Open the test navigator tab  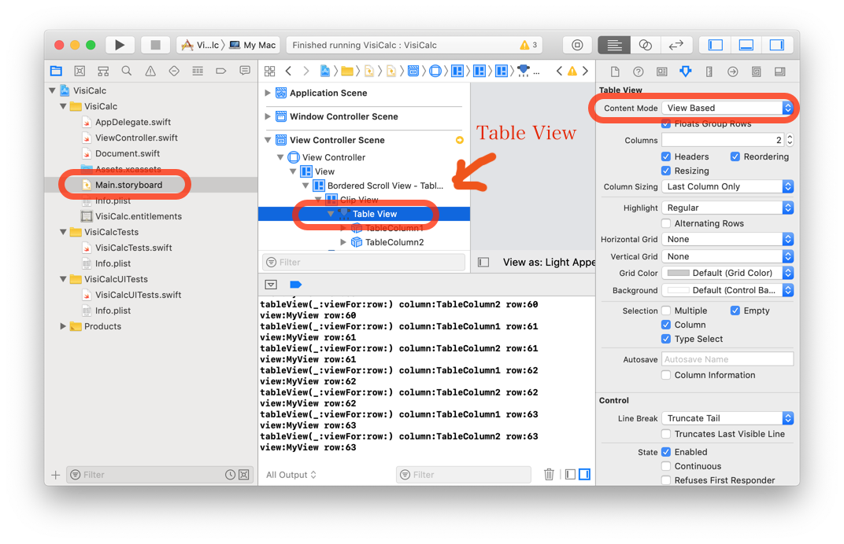174,71
